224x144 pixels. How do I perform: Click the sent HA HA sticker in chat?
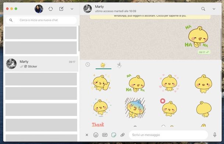click(197, 37)
